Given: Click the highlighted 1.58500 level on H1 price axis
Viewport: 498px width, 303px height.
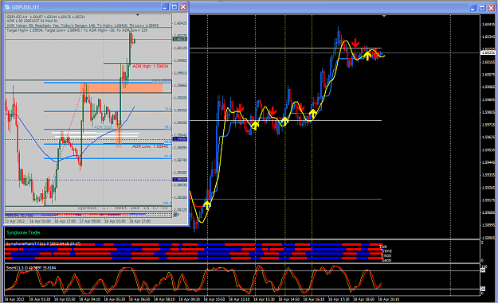Looking at the screenshot, I should tap(180, 180).
